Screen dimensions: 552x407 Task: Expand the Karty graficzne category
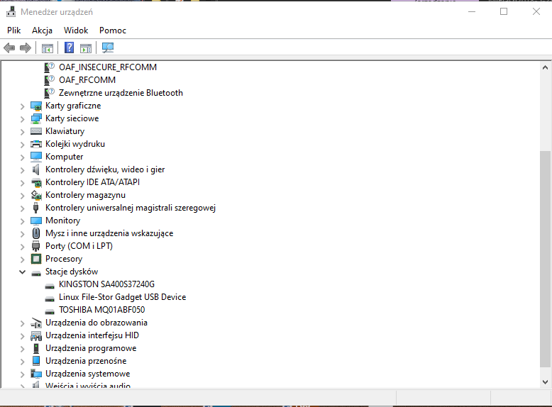tap(22, 106)
